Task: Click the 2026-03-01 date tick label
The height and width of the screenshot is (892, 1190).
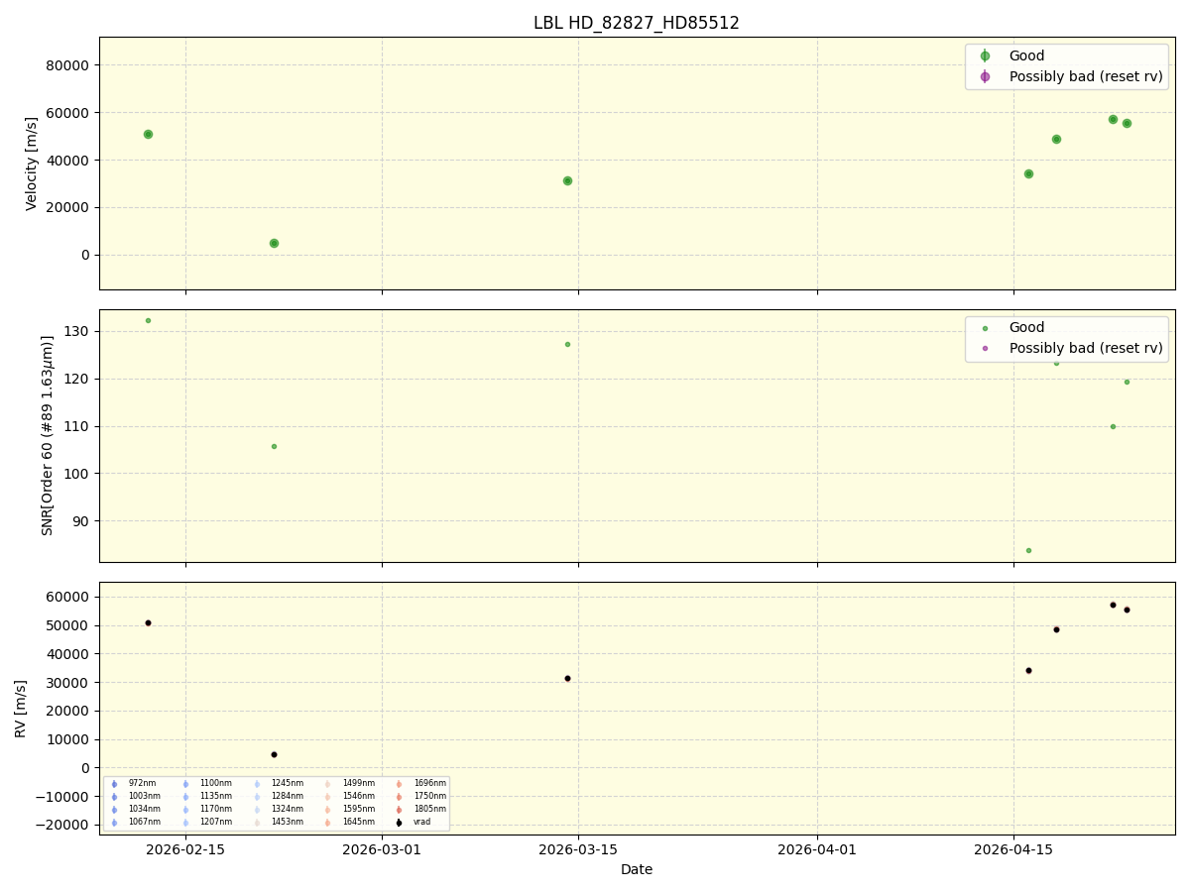Action: tap(382, 849)
